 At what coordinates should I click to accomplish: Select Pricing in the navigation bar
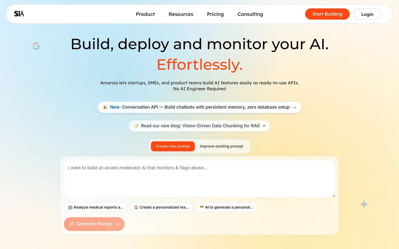tap(215, 14)
